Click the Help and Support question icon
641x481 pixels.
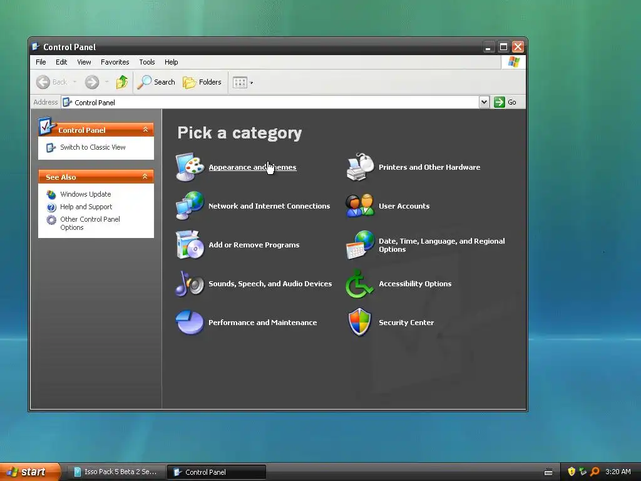(x=51, y=207)
